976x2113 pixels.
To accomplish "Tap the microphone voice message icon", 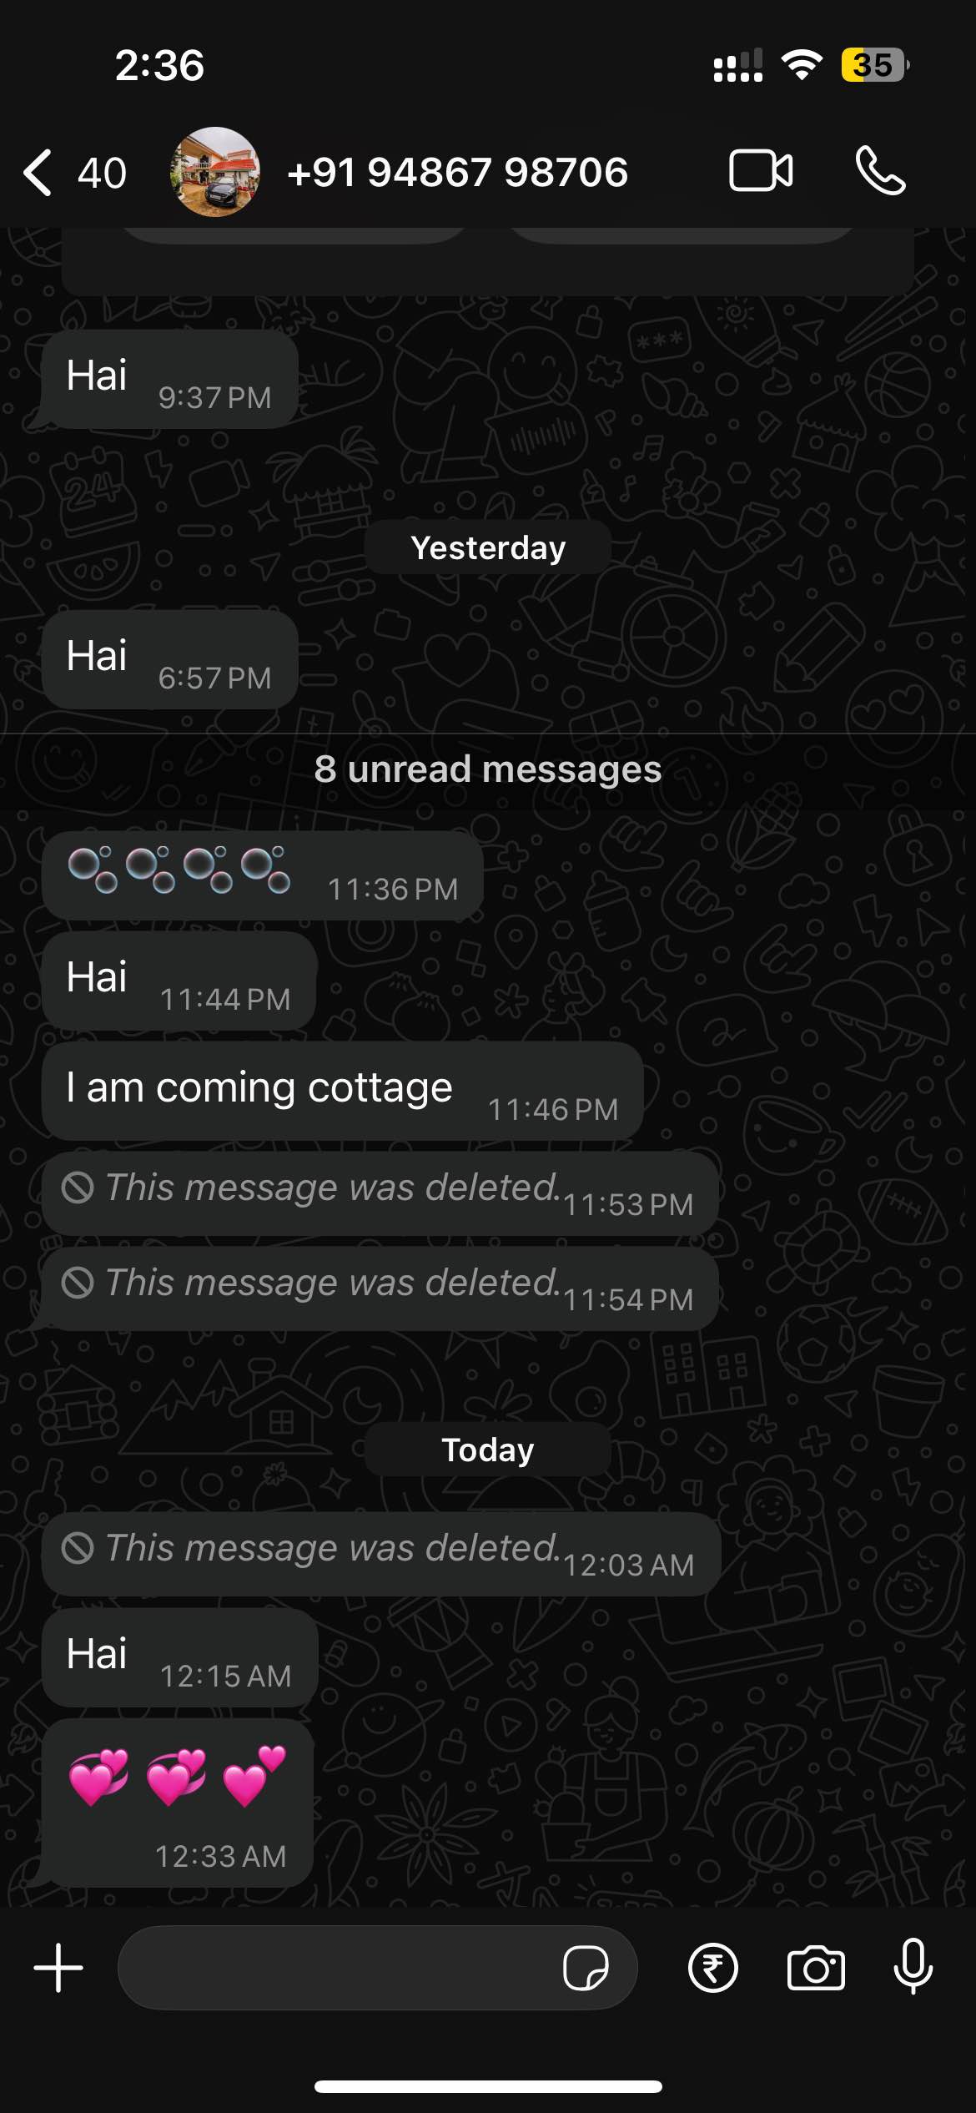I will tap(913, 1966).
